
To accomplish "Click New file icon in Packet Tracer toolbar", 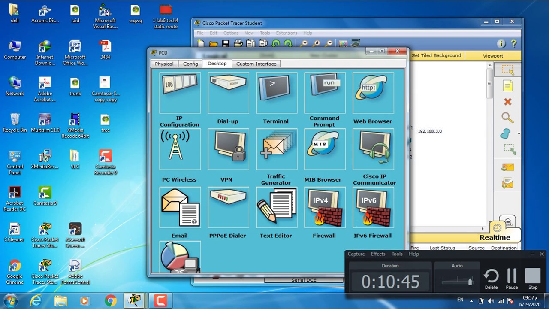I will (x=201, y=43).
